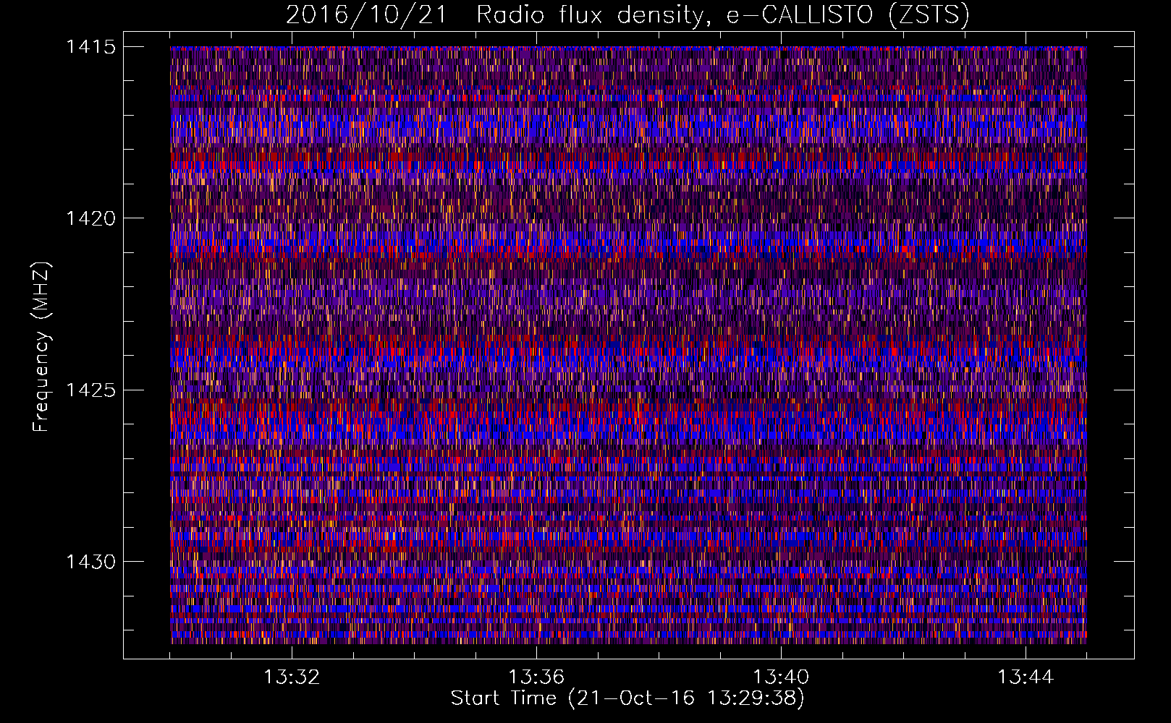Click the 13:44 time axis label
This screenshot has width=1171, height=723.
point(1026,677)
